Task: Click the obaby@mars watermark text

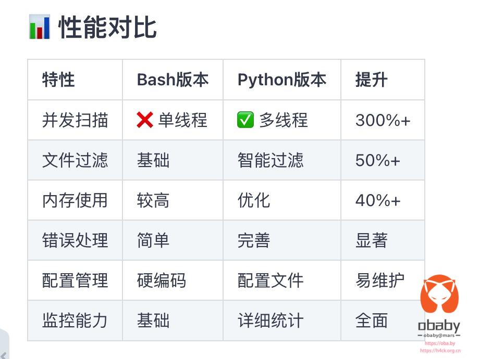Action: tap(439, 336)
